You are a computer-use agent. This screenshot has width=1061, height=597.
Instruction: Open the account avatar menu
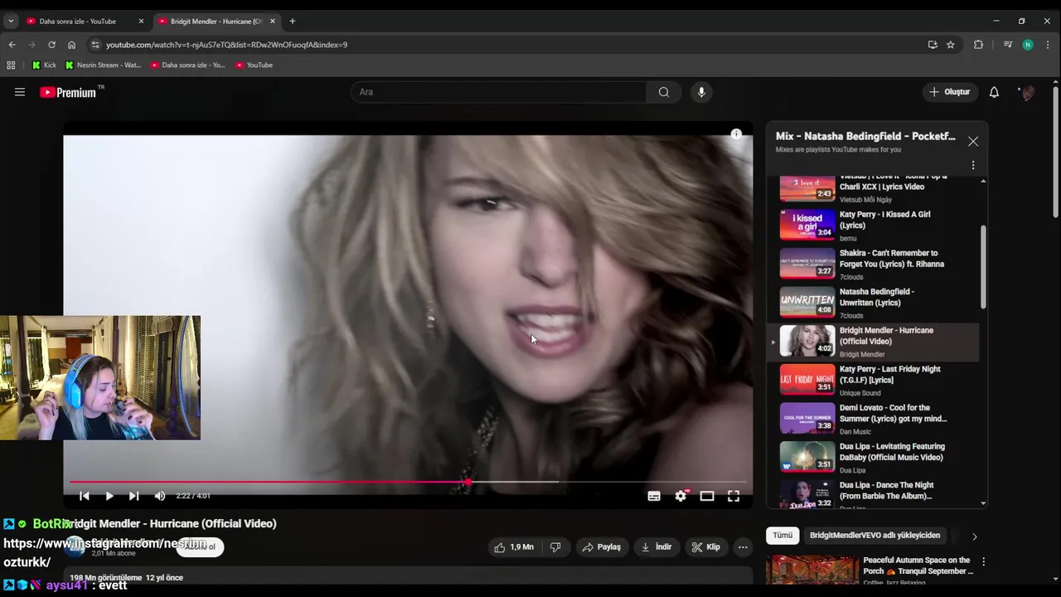1027,92
